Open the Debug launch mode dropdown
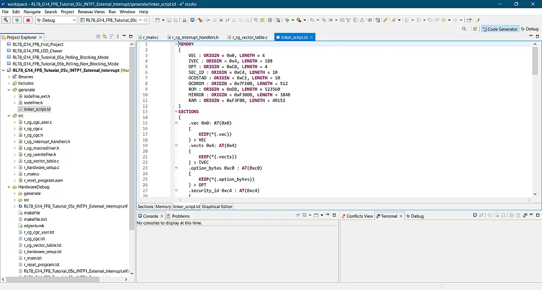This screenshot has height=290, width=542. (74, 20)
